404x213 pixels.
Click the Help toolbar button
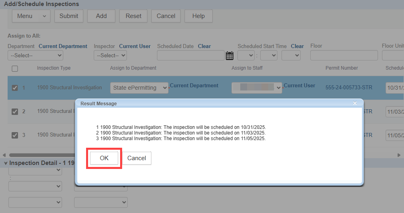(199, 16)
